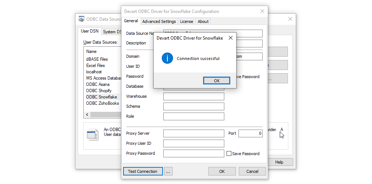Cancel the Snowflake Configuration dialog
This screenshot has height=184, width=372.
pos(252,171)
